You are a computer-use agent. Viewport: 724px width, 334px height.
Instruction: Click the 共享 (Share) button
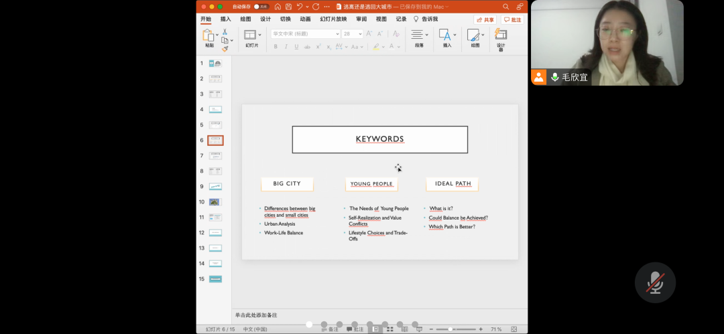click(485, 19)
